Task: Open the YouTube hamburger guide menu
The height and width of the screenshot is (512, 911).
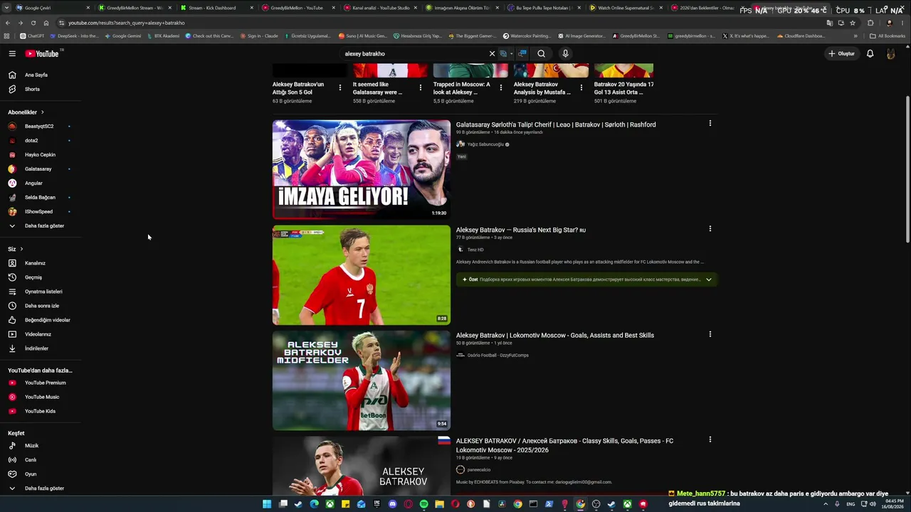Action: point(12,53)
